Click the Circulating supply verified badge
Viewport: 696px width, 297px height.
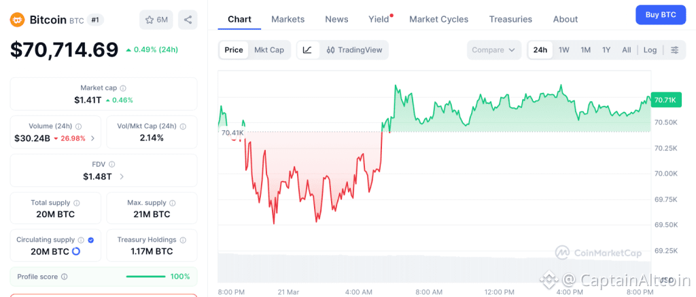pyautogui.click(x=91, y=240)
